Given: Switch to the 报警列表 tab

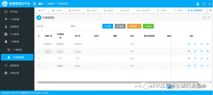Looking at the screenshot, I should [x=125, y=10].
